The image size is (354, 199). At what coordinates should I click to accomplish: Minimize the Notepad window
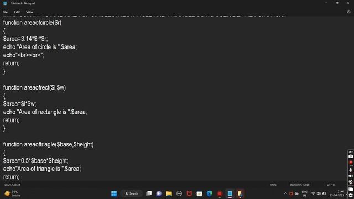(326, 3)
